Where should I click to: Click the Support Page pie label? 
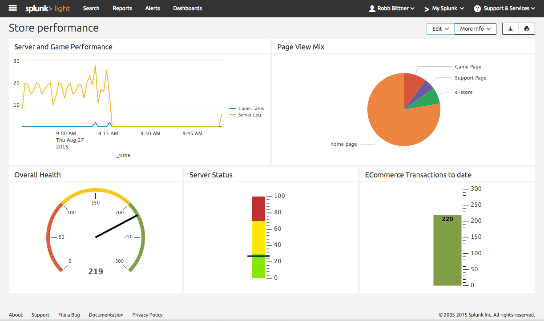tap(471, 78)
